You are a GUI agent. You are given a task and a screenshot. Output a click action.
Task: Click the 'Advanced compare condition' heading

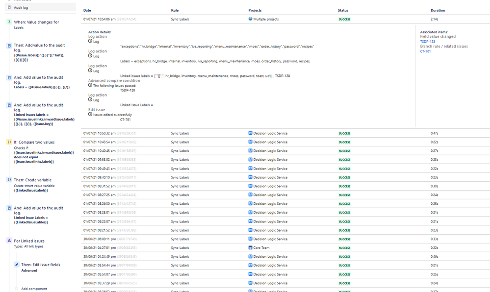coord(114,80)
